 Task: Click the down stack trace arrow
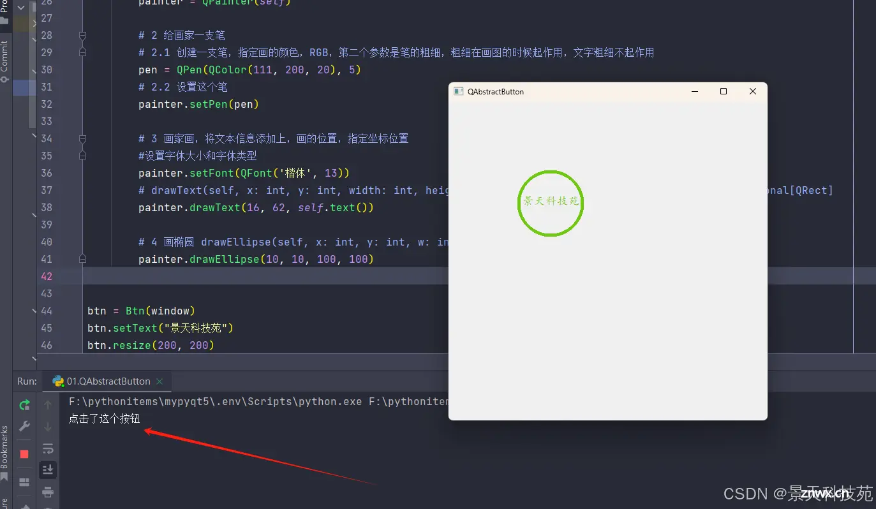(x=48, y=426)
